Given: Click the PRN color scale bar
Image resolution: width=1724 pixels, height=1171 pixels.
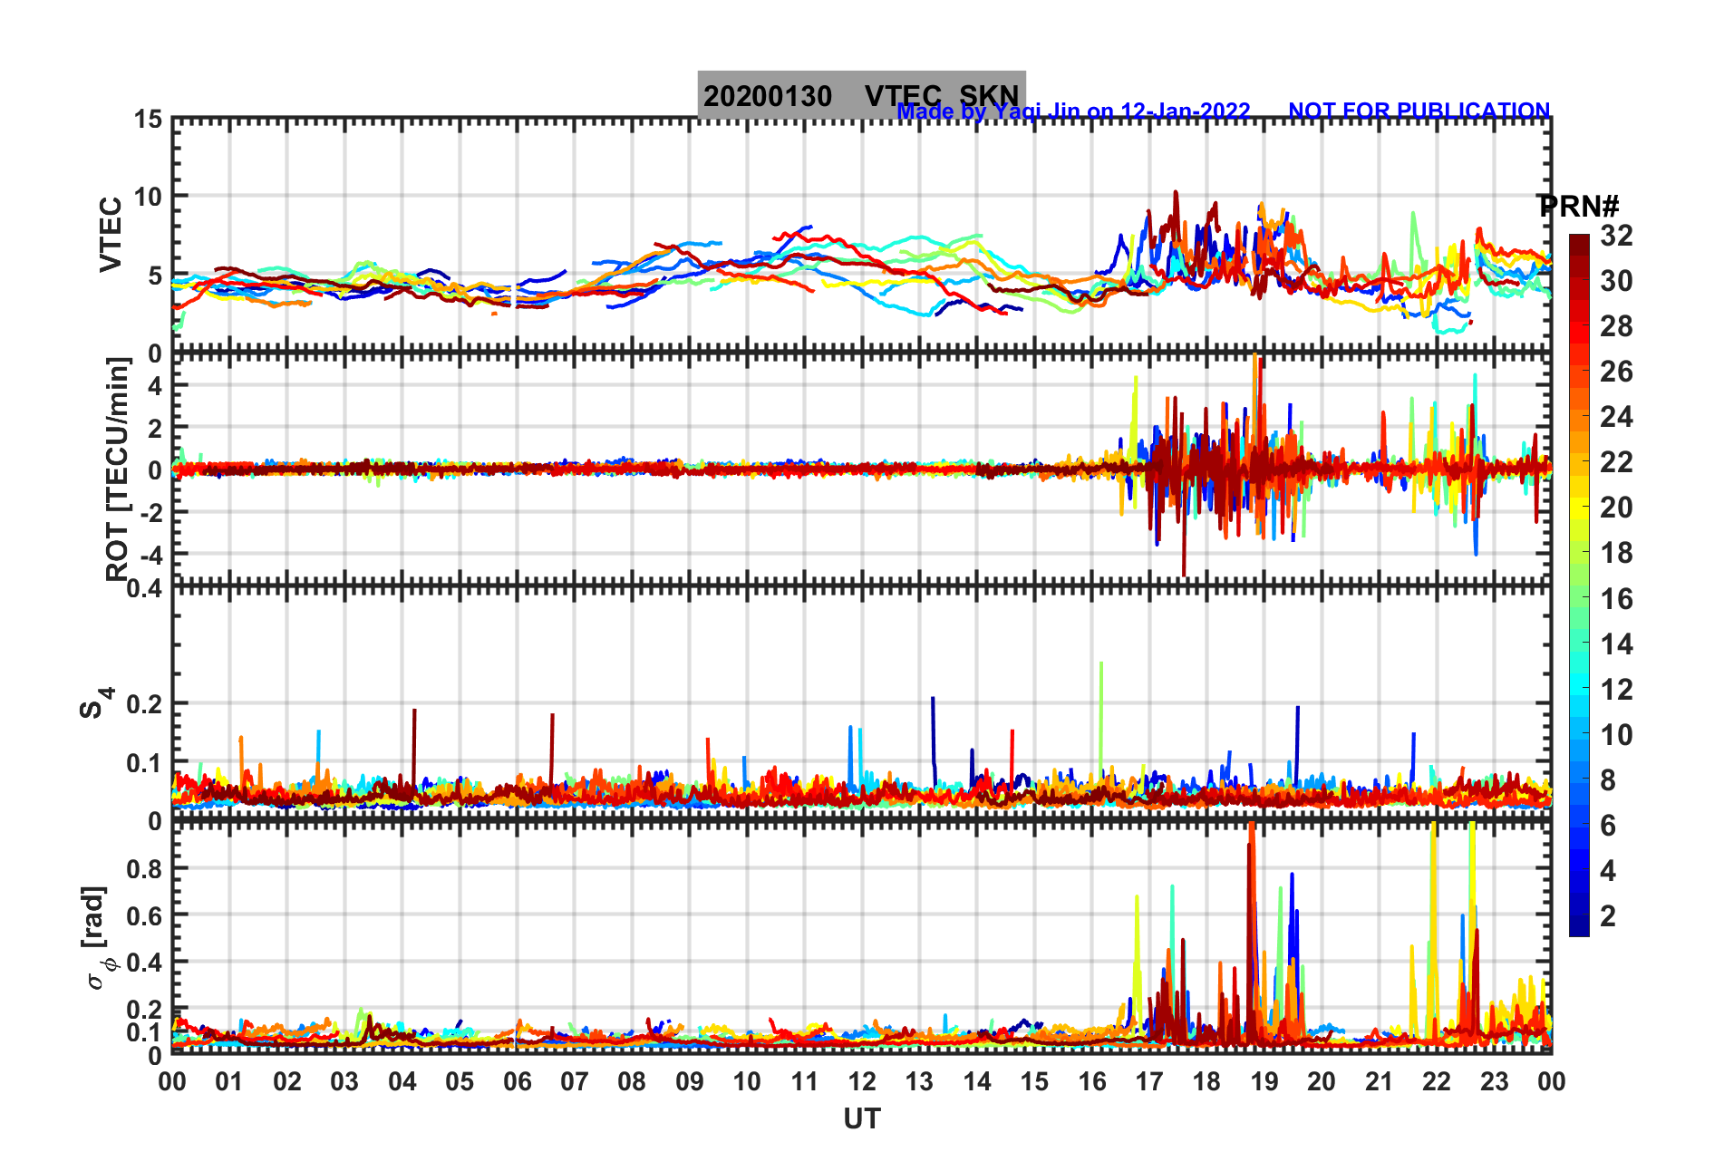Looking at the screenshot, I should point(1579,585).
